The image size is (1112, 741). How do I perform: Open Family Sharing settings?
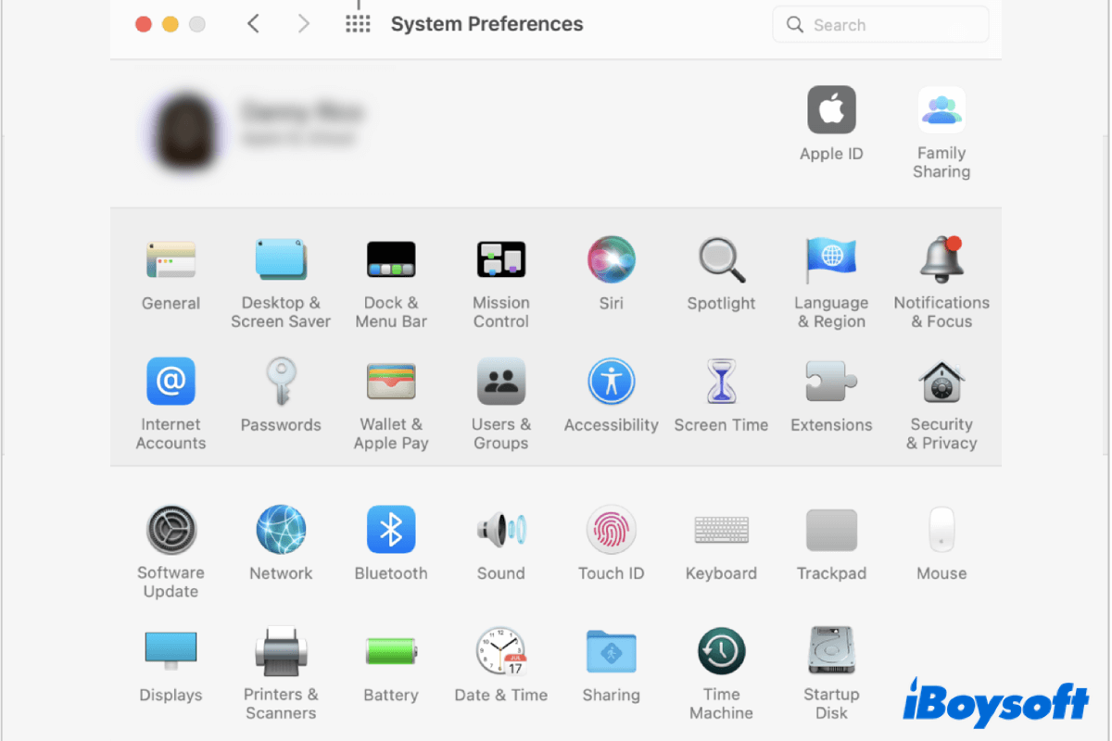point(941,111)
